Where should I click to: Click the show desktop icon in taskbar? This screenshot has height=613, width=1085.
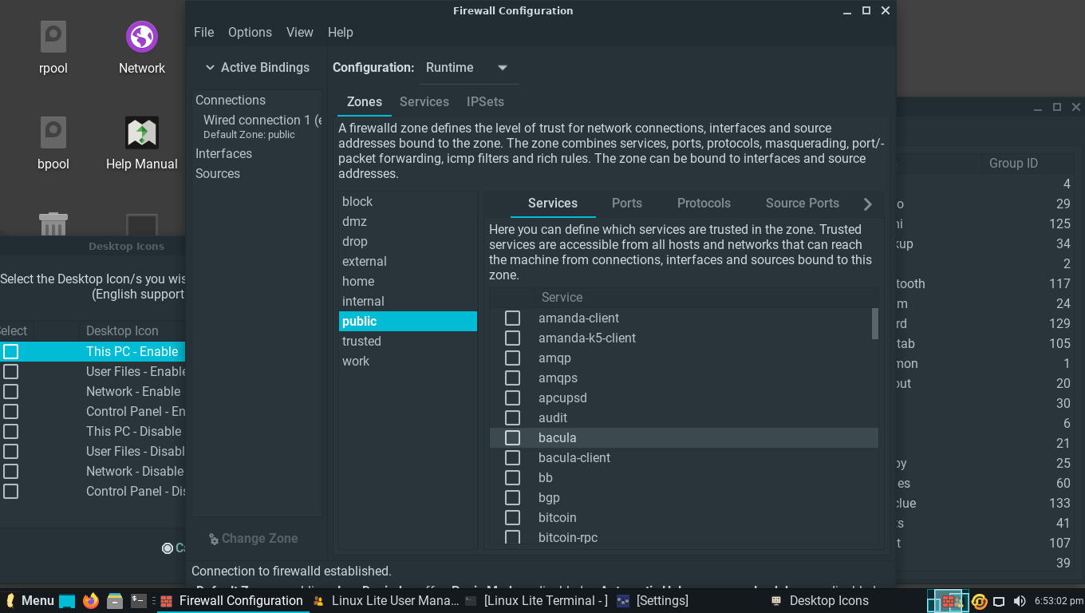(67, 601)
